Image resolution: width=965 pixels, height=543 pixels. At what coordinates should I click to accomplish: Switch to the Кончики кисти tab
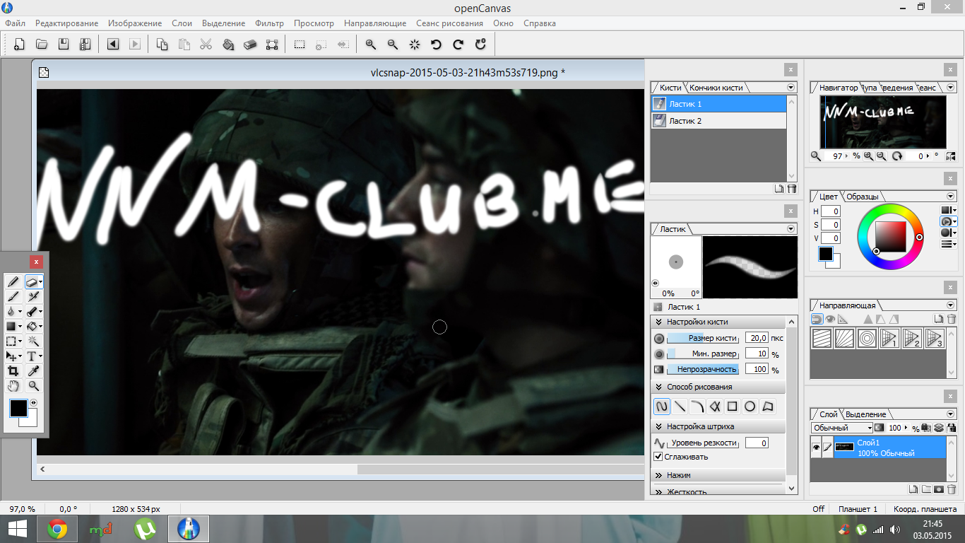716,88
